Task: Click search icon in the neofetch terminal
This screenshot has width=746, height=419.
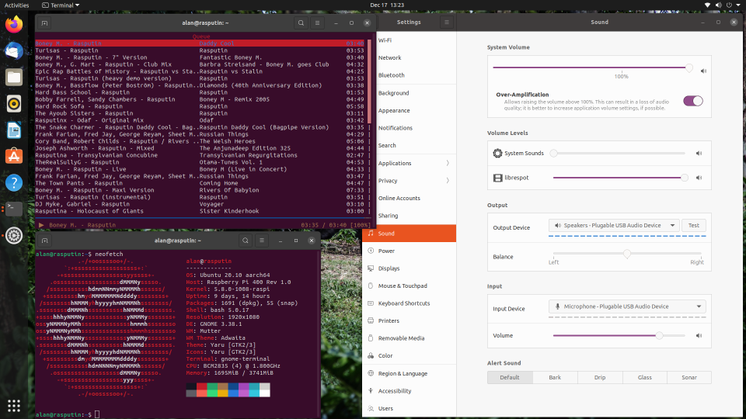Action: [245, 241]
